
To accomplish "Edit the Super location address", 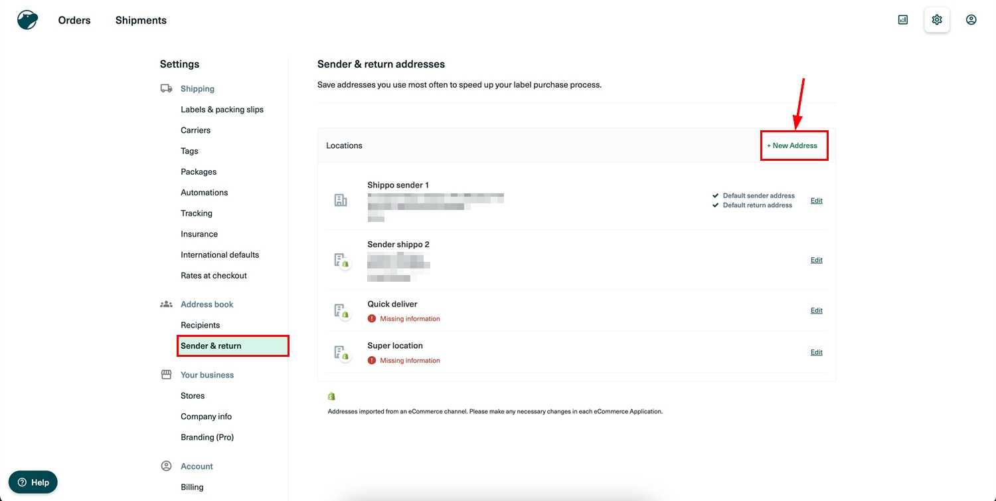I will (816, 352).
